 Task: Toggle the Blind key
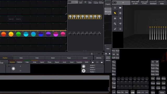tap(114, 74)
